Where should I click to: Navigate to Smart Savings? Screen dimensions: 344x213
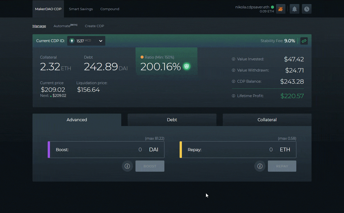tap(81, 9)
